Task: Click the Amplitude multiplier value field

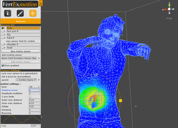Action: click(34, 93)
